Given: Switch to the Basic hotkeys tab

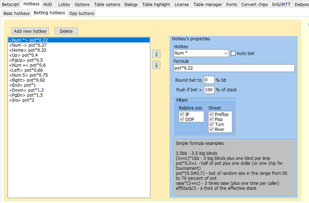Looking at the screenshot, I should point(17,13).
